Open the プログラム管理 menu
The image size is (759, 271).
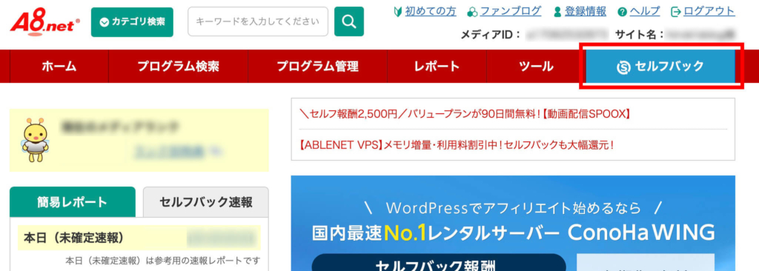coord(317,67)
